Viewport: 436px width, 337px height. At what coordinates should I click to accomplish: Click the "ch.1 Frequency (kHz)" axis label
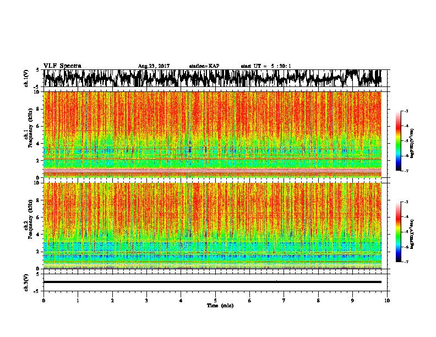[28, 128]
